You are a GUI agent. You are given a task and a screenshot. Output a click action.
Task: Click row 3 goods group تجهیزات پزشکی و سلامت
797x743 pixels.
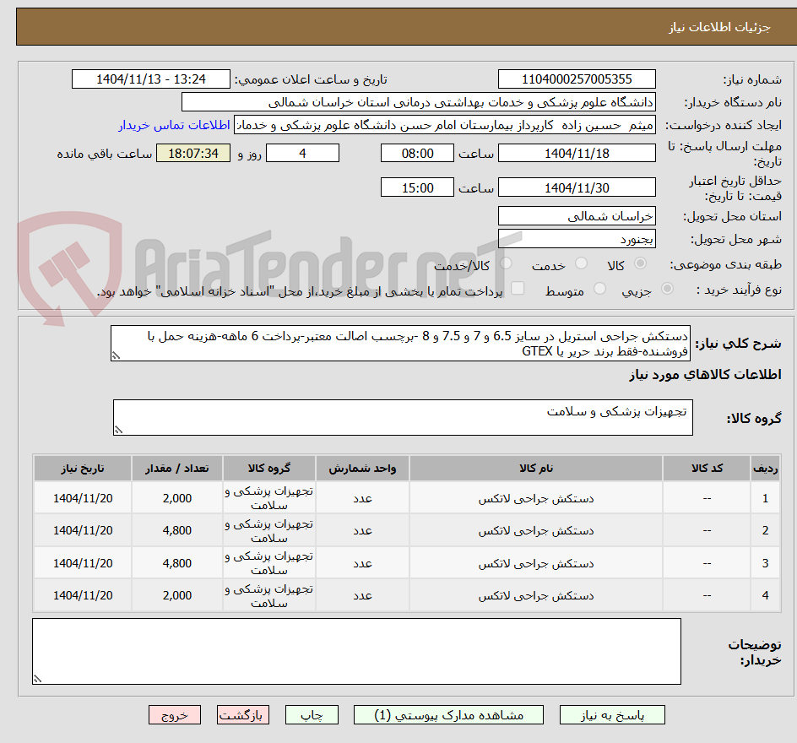pos(268,563)
